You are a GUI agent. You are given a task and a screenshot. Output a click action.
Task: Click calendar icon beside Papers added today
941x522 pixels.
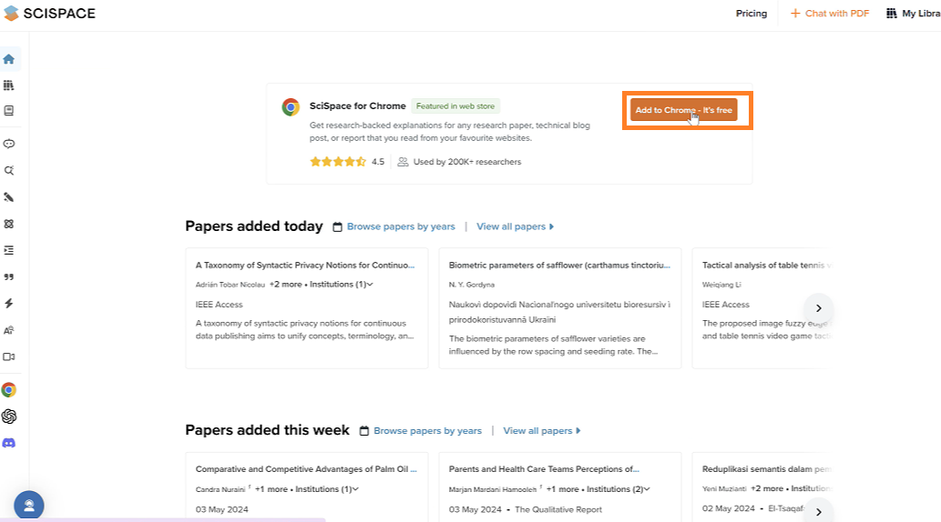coord(337,227)
